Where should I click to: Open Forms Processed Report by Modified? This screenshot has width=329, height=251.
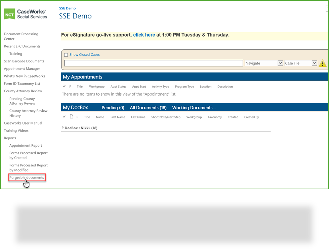coord(28,167)
